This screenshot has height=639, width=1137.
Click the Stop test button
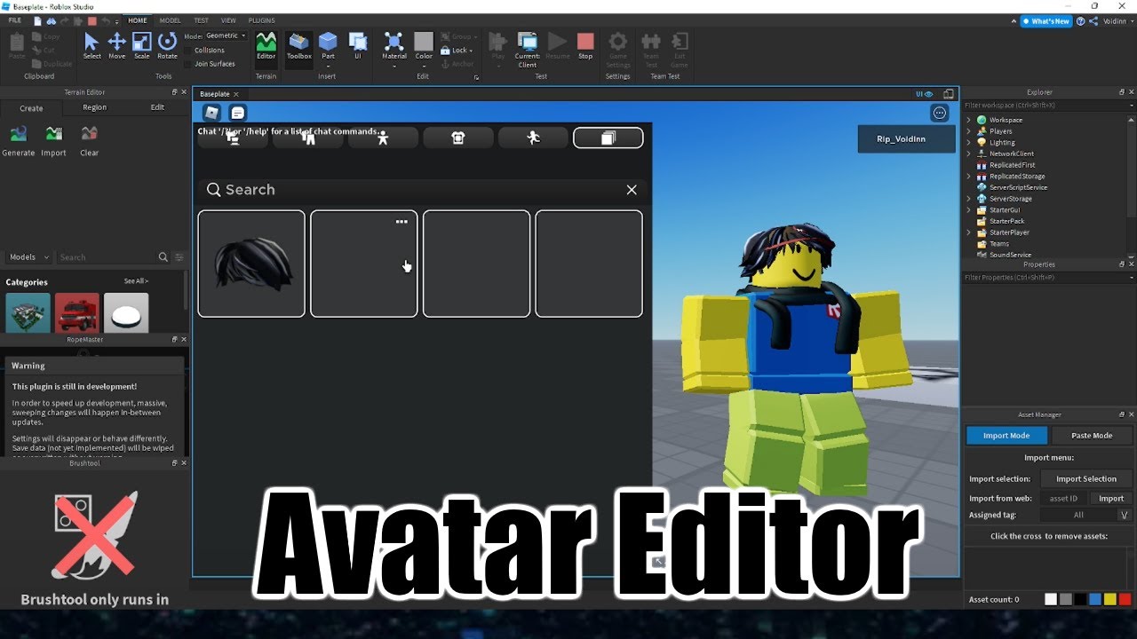(x=585, y=46)
